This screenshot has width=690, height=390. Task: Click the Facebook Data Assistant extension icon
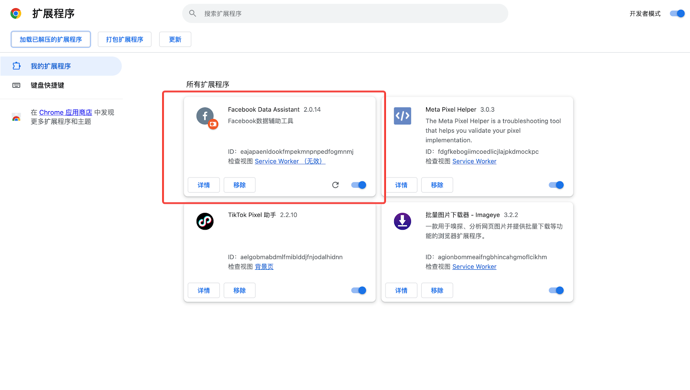point(206,116)
